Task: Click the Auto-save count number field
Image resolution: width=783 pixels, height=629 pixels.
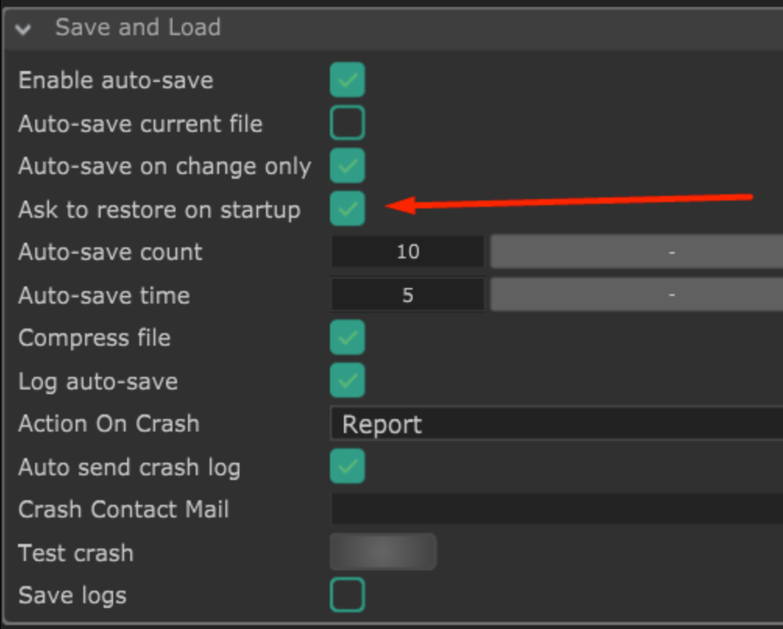Action: 408,252
